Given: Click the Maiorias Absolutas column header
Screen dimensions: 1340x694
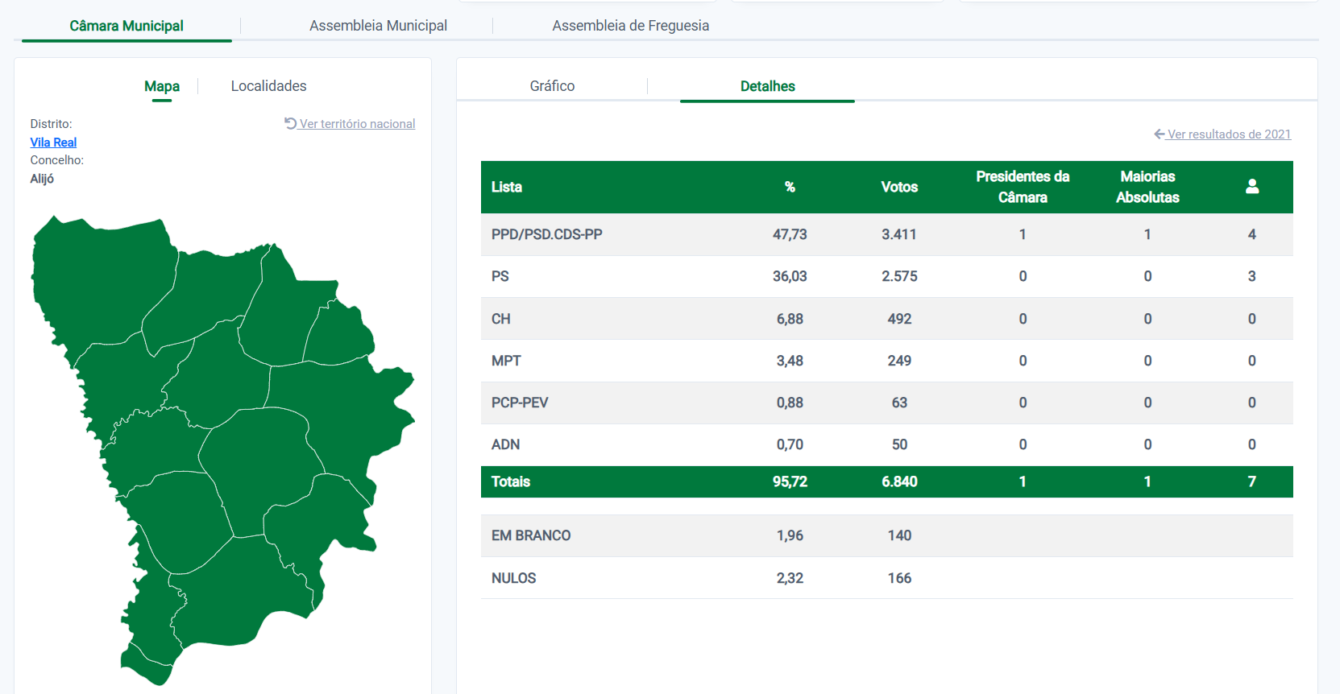Looking at the screenshot, I should click(1147, 187).
